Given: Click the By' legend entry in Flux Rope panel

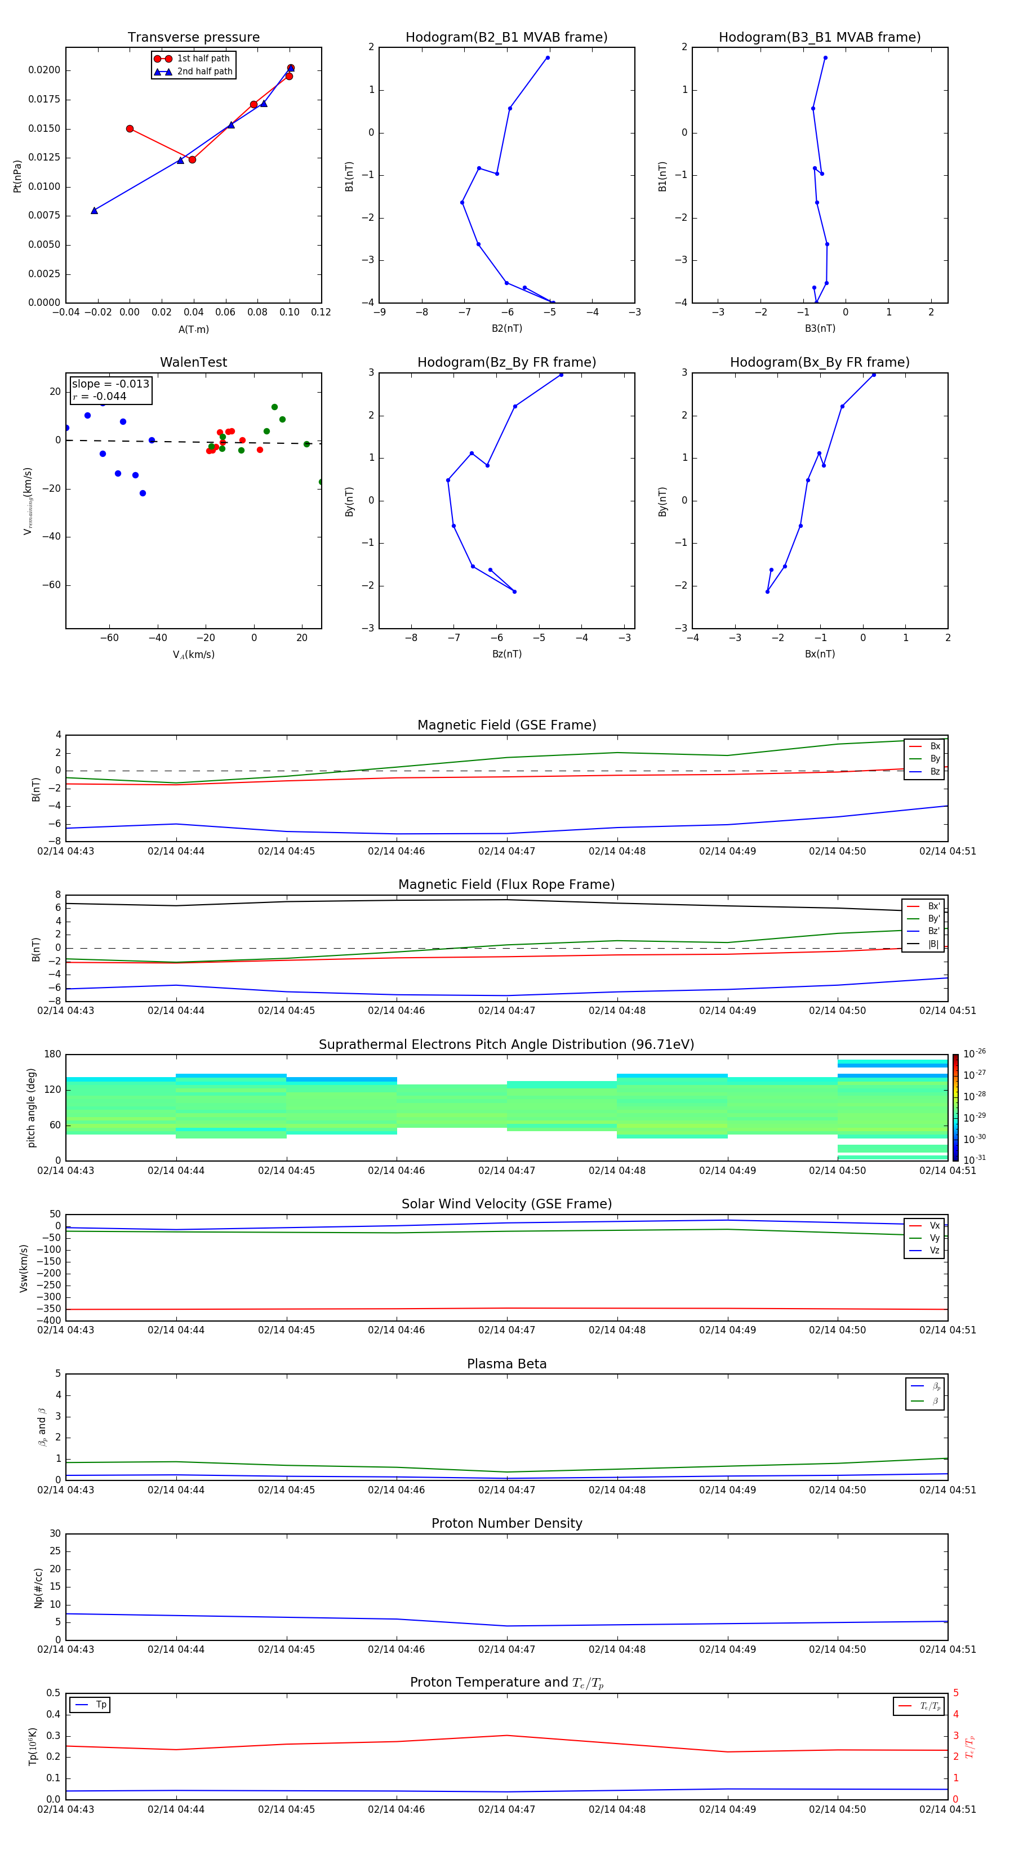Looking at the screenshot, I should coord(923,919).
